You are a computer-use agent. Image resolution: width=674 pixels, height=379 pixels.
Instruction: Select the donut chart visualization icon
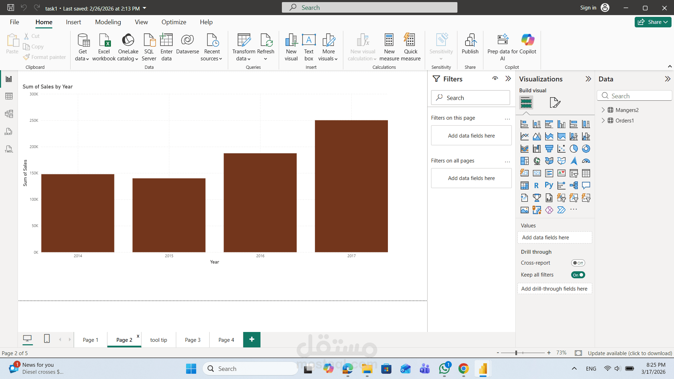586,149
